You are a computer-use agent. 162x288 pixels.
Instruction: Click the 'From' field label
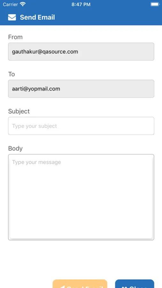click(15, 37)
